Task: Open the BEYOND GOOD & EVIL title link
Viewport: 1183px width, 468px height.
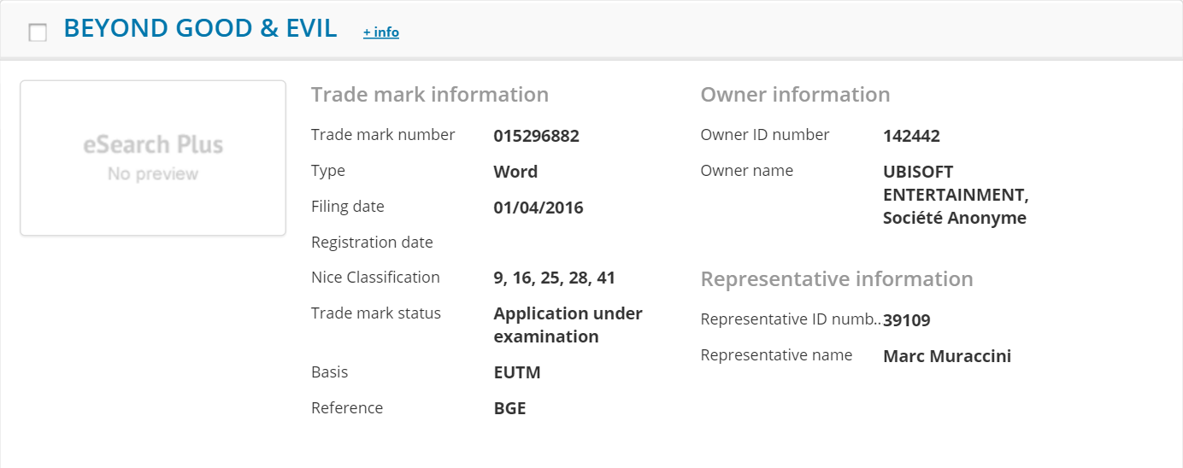Action: (x=200, y=28)
